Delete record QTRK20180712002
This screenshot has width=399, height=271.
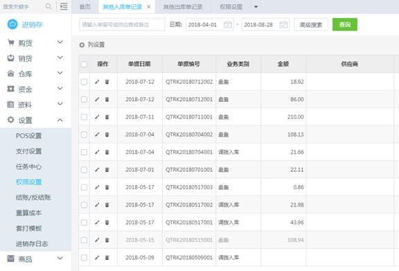click(x=107, y=82)
